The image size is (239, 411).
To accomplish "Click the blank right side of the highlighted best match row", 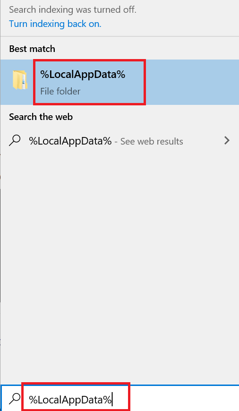I will (x=192, y=82).
